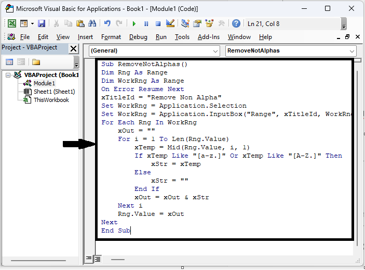365x270 pixels.
Task: Open Find with the binoculars icon
Action: pyautogui.click(x=92, y=23)
